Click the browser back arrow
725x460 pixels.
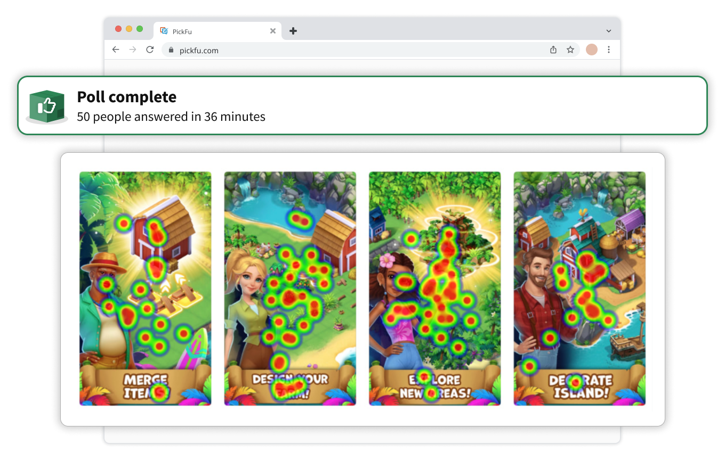(x=116, y=50)
